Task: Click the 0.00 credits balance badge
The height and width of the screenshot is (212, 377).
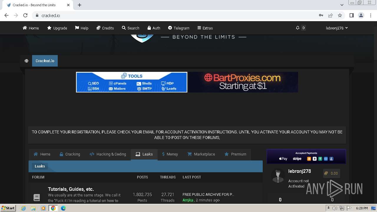Action: 331,173
